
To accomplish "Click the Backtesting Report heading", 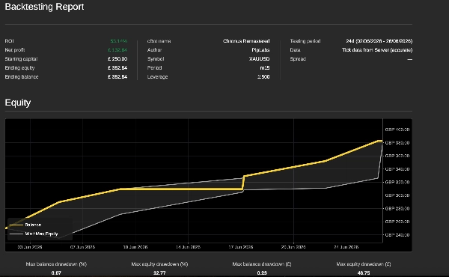I will click(44, 7).
